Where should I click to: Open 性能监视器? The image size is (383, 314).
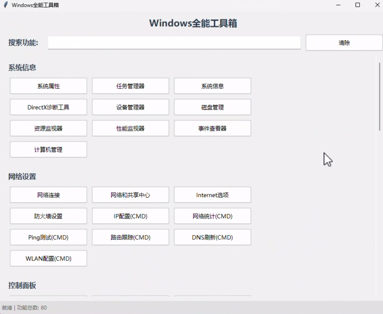click(130, 128)
